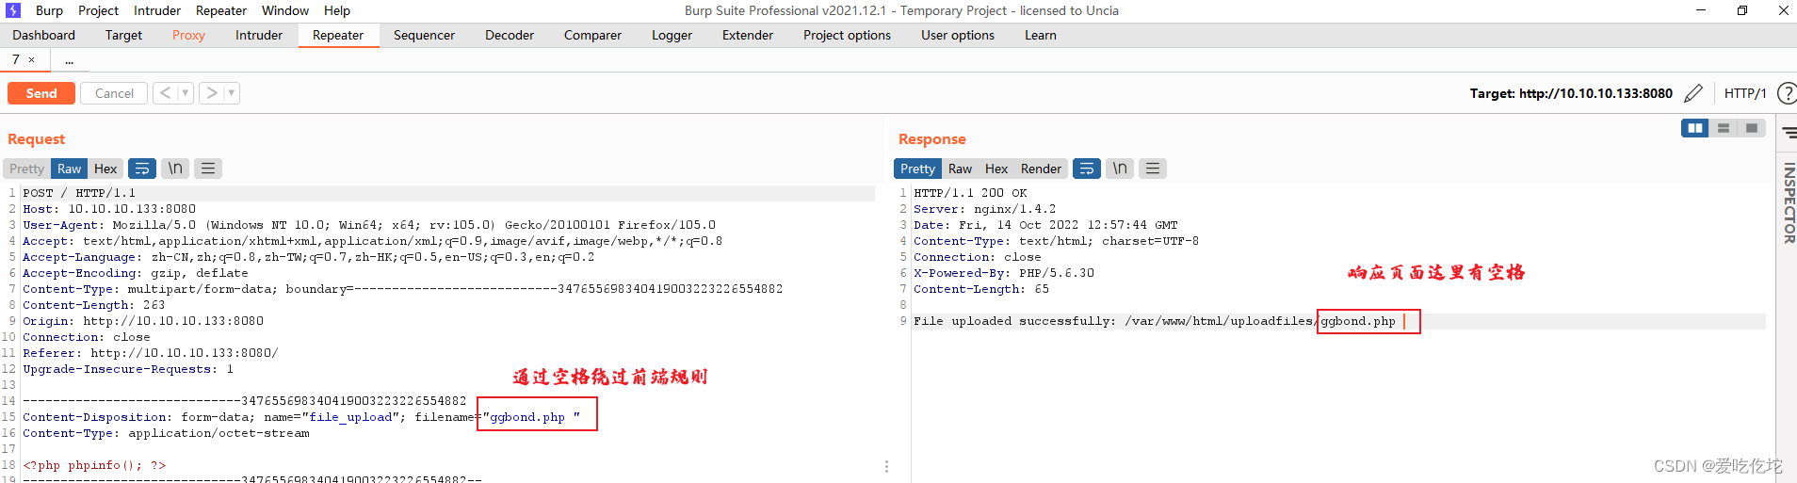Open the Repeater menu in menu bar
Viewport: 1797px width, 483px height.
[221, 10]
